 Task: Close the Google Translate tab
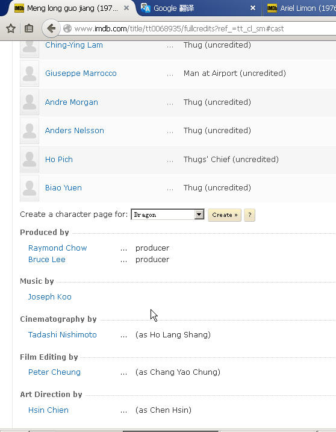click(x=252, y=8)
